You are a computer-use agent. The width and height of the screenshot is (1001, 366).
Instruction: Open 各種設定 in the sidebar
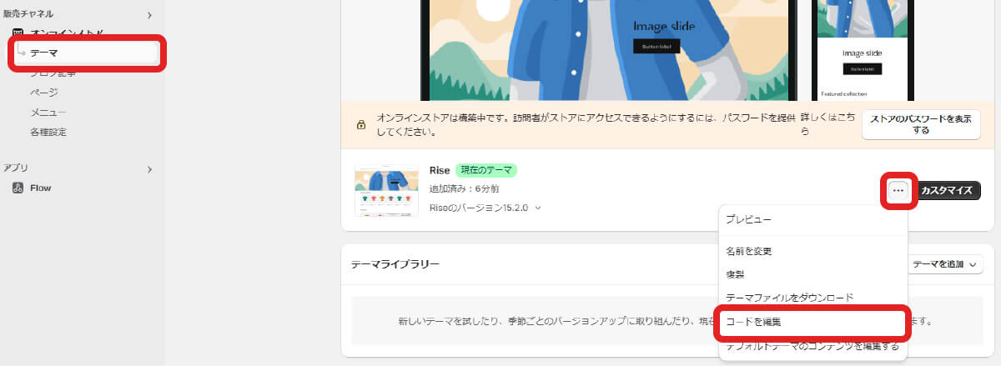click(x=48, y=132)
